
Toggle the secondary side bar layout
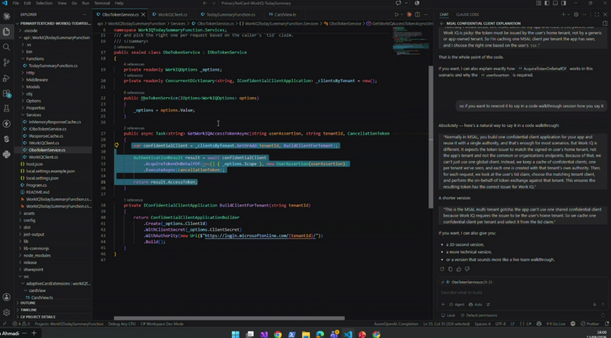tap(563, 3)
